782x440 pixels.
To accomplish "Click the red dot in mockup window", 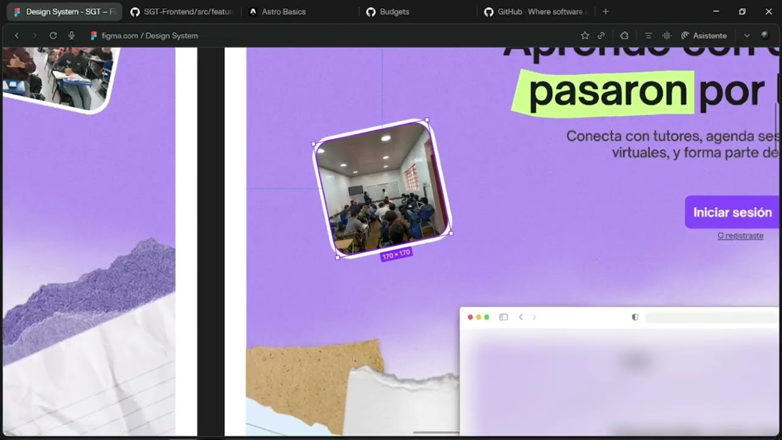I will (x=470, y=317).
